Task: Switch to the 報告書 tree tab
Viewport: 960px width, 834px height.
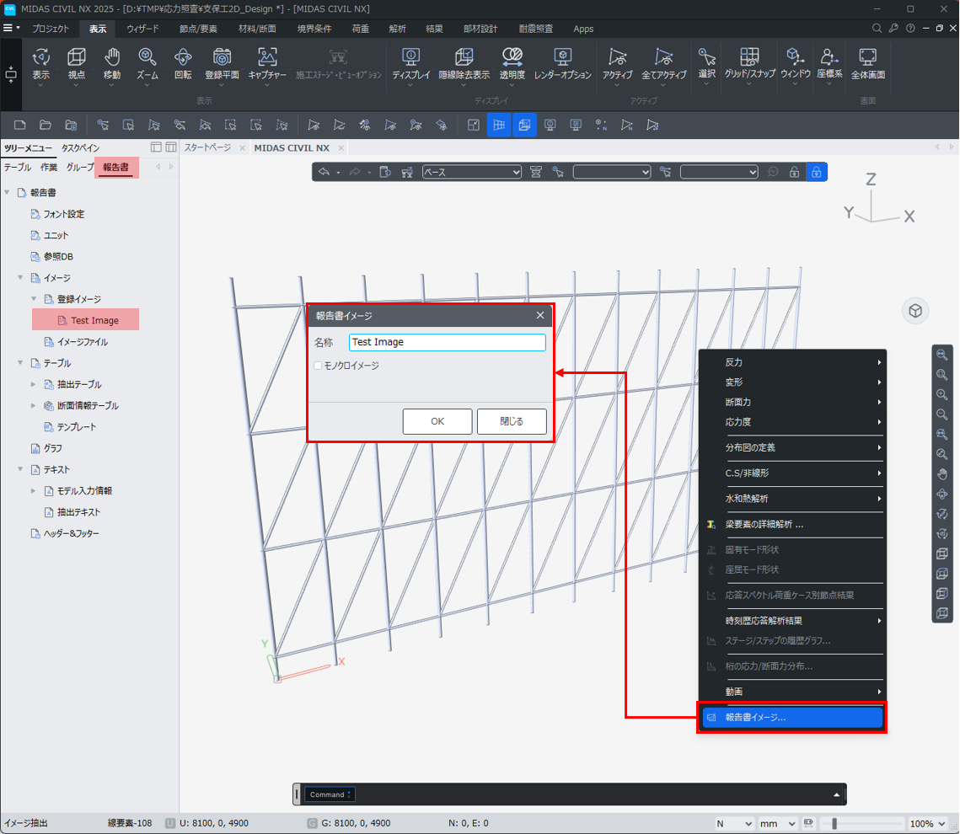Action: tap(115, 167)
